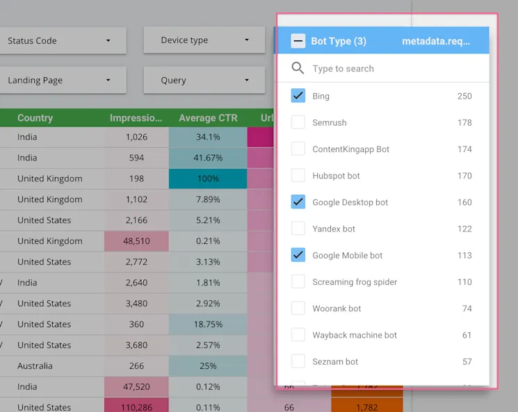This screenshot has width=518, height=412.
Task: Select the Screaming frog spider checkbox
Action: tap(298, 281)
